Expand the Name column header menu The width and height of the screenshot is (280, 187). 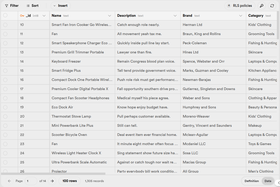pyautogui.click(x=110, y=16)
